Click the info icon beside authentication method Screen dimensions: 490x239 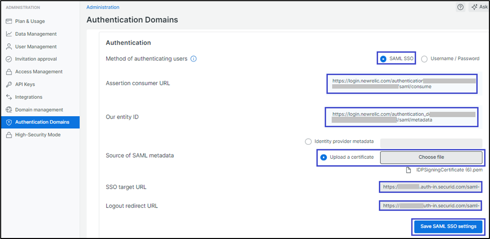point(194,59)
